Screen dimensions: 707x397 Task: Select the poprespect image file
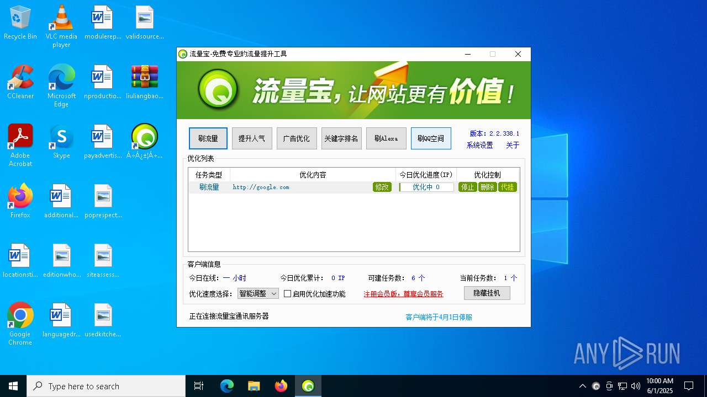103,201
